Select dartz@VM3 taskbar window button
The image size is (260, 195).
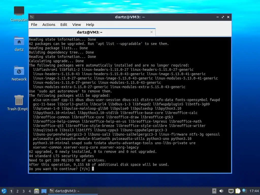[x=73, y=191]
